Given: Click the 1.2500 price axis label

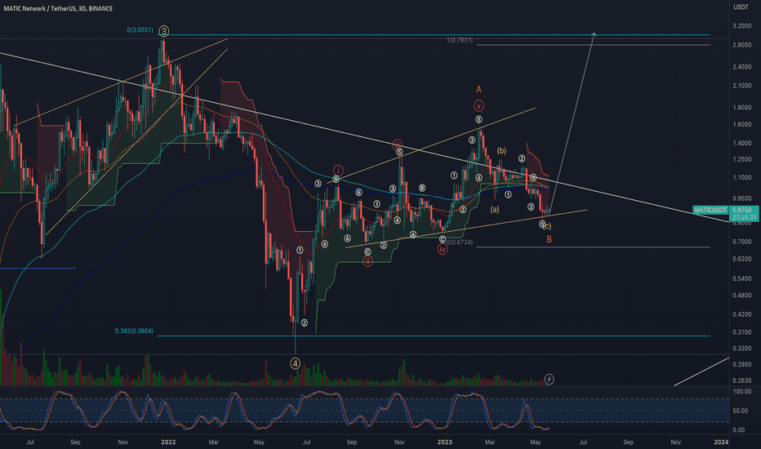Looking at the screenshot, I should [x=742, y=160].
